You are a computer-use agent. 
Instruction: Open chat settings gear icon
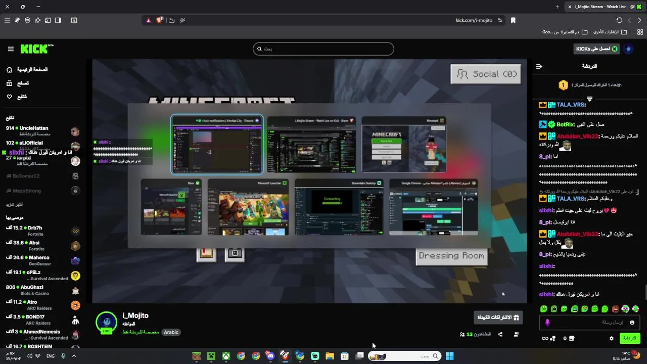612,338
